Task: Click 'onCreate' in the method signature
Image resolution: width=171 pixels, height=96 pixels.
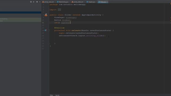Action: click(x=76, y=30)
